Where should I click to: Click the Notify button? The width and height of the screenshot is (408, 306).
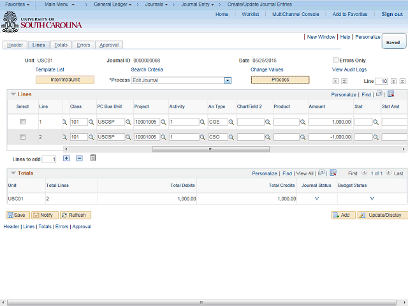click(x=45, y=215)
